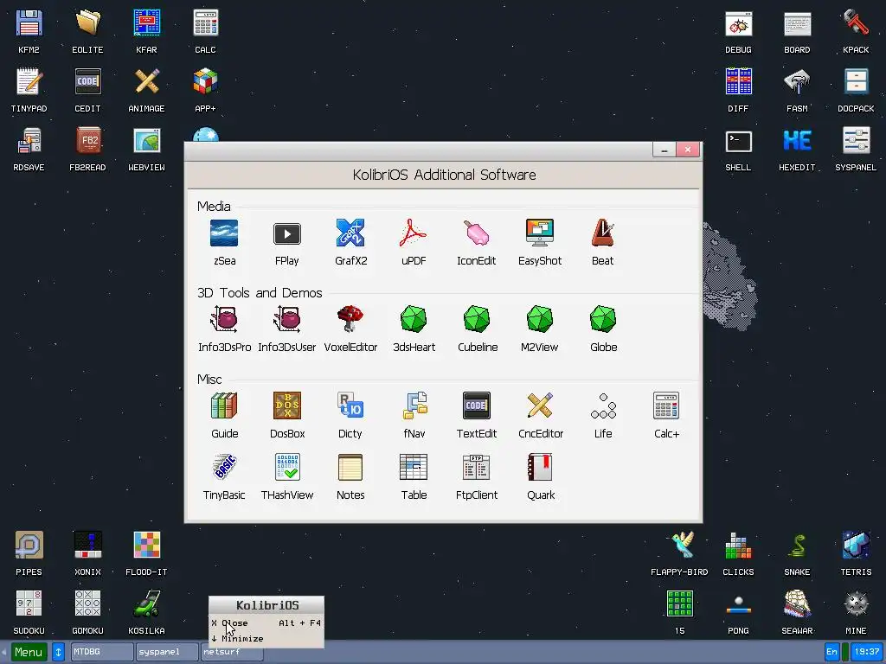Open the SUDOKU game icon
This screenshot has height=664, width=886.
click(x=29, y=604)
